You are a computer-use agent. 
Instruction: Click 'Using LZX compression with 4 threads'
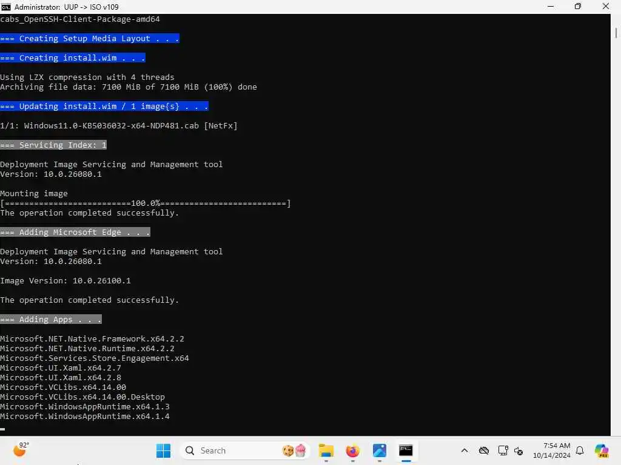pos(87,77)
